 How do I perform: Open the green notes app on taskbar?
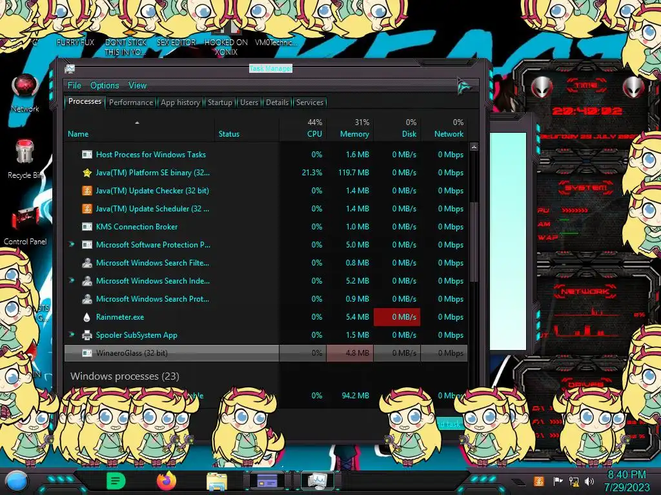(116, 481)
